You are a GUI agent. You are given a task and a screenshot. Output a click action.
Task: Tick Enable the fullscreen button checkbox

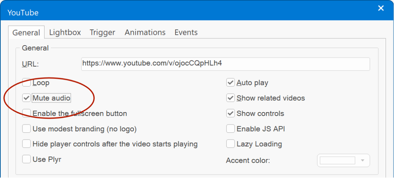[26, 114]
